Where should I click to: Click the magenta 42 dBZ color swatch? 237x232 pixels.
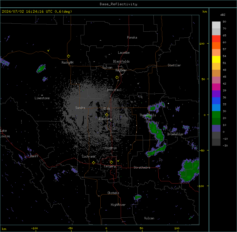pos(216,87)
